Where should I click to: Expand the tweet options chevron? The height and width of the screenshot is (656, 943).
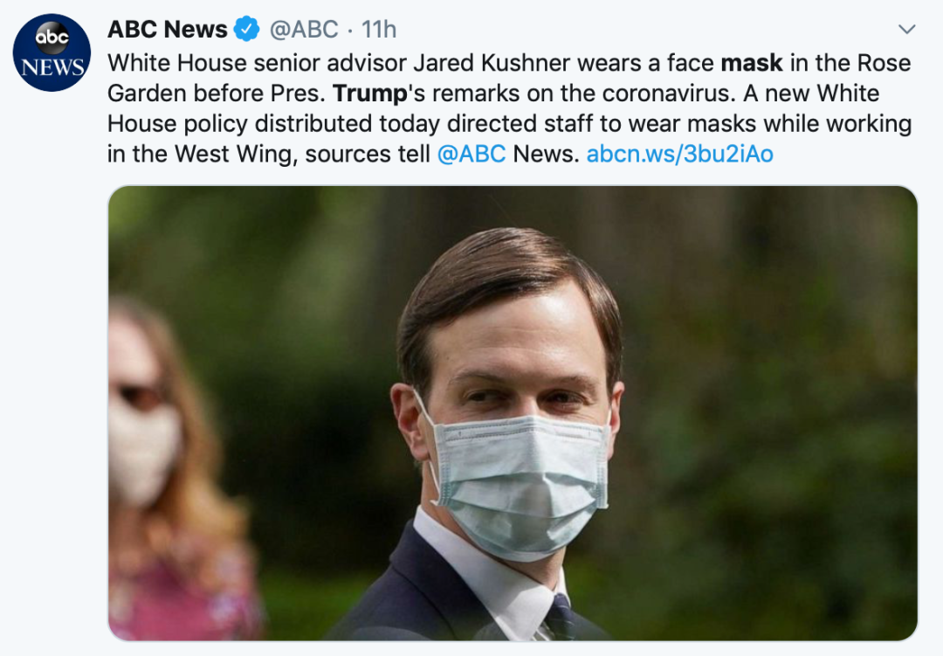coord(907,31)
